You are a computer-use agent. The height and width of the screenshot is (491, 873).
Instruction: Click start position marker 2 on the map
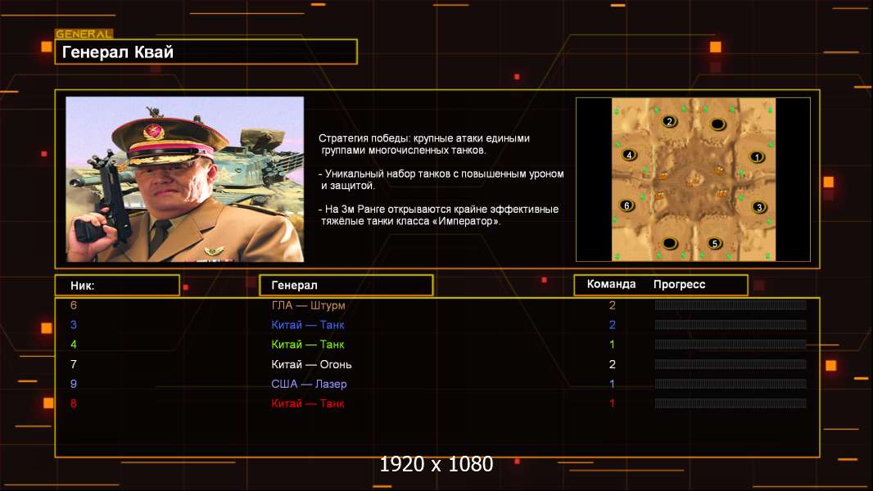669,121
